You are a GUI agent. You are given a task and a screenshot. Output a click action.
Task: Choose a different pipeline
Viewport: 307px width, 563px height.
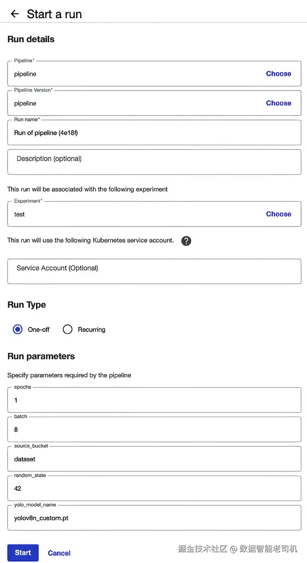(x=278, y=74)
